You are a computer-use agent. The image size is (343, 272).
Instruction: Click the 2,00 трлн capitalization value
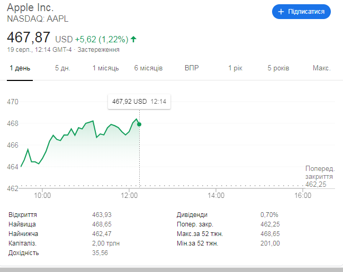[x=106, y=243]
